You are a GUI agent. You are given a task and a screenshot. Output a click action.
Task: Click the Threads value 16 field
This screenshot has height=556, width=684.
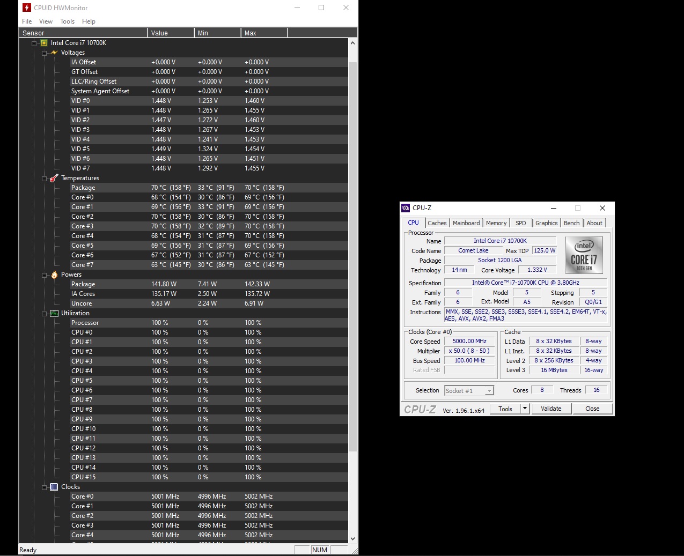click(597, 390)
